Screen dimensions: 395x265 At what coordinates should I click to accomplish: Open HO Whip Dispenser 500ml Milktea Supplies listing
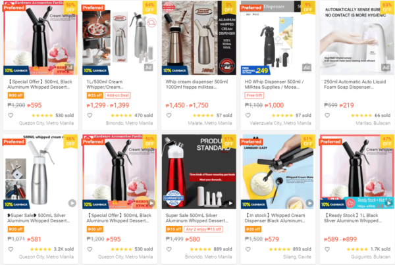click(274, 84)
